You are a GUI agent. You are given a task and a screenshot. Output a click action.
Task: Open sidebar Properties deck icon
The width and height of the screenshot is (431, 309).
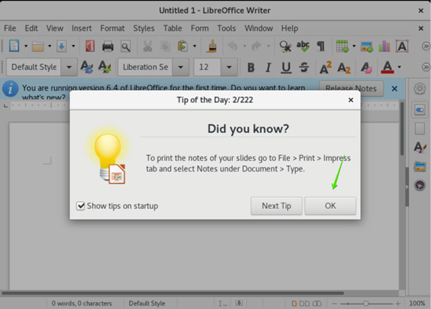420,110
